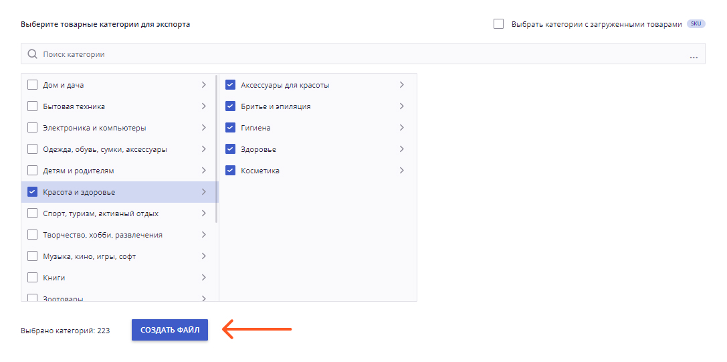Screen dimensions: 727x362
Task: Open the Здоровье subcategory chevron
Action: tap(402, 149)
